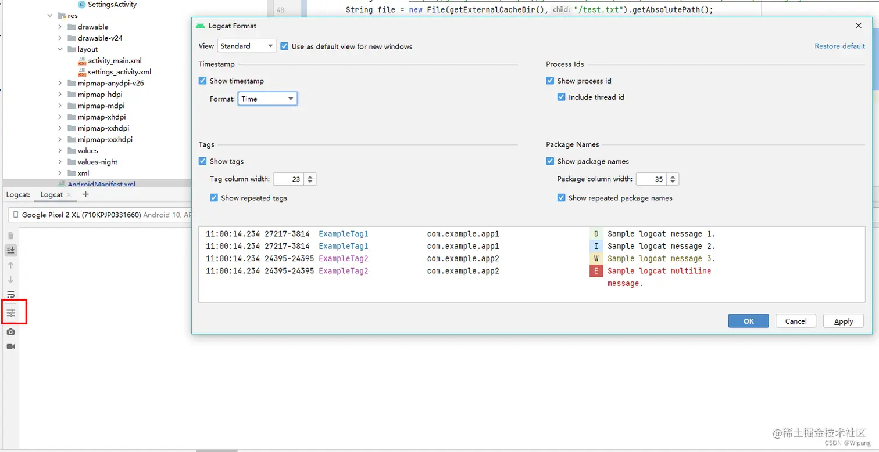Select AndroidManifest.xml in project tree
This screenshot has height=452, width=879.
tap(101, 185)
